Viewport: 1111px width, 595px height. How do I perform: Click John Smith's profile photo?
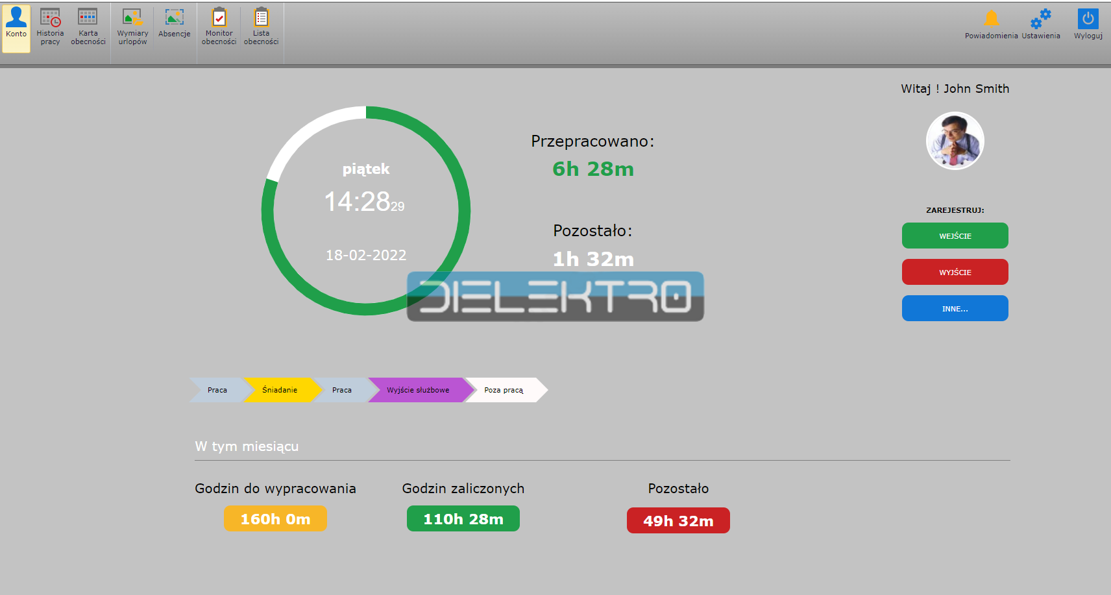tap(955, 141)
